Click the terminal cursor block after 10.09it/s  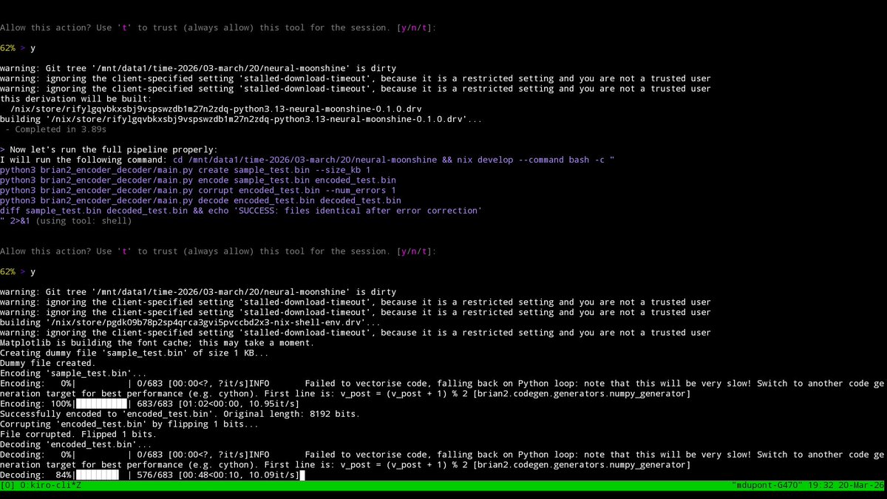pos(302,475)
